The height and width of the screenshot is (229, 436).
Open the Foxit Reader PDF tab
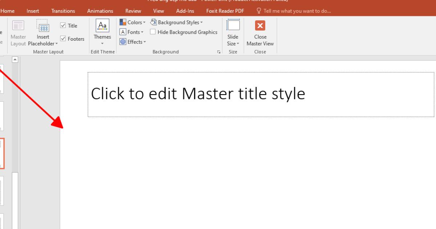225,11
